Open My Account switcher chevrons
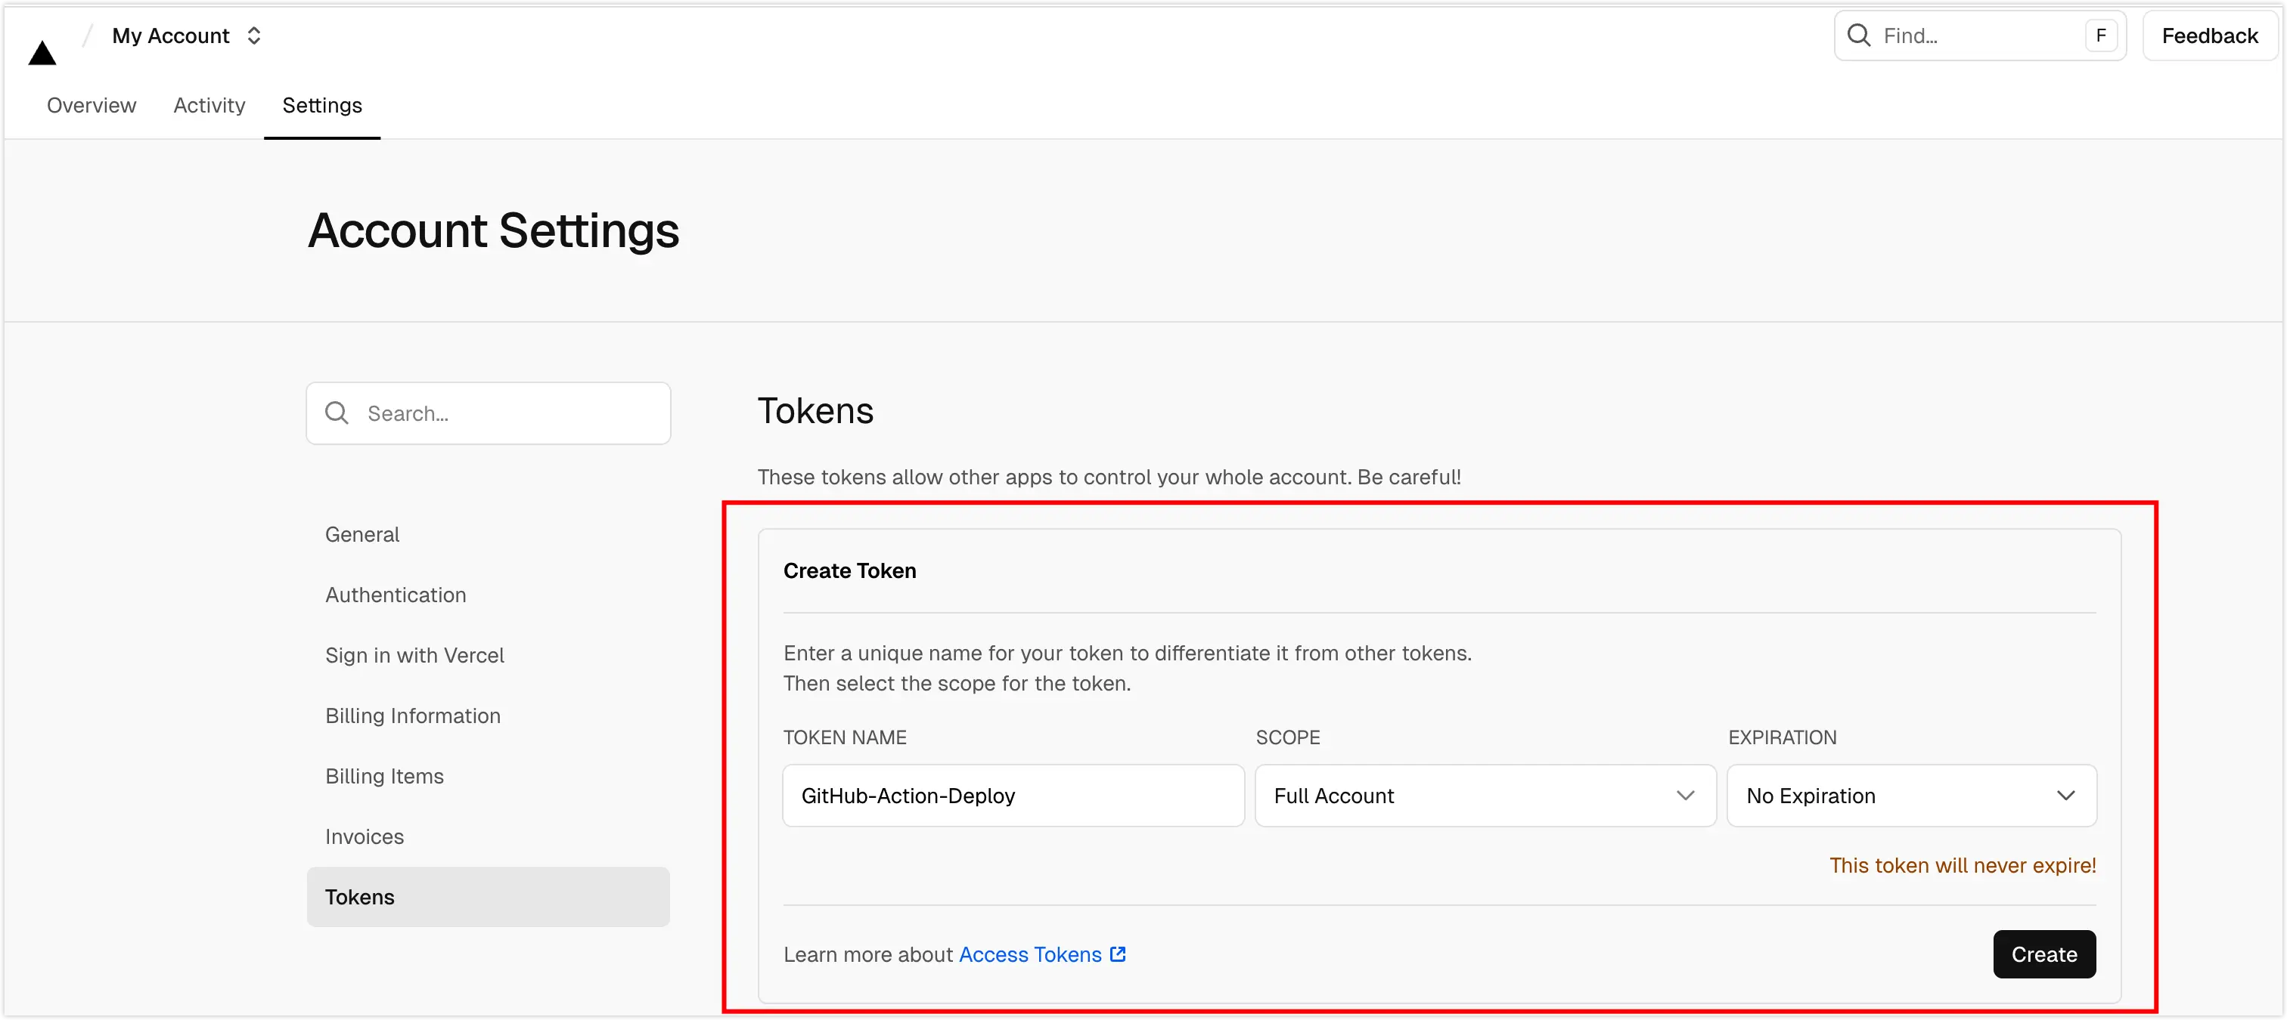2287x1020 pixels. click(254, 36)
